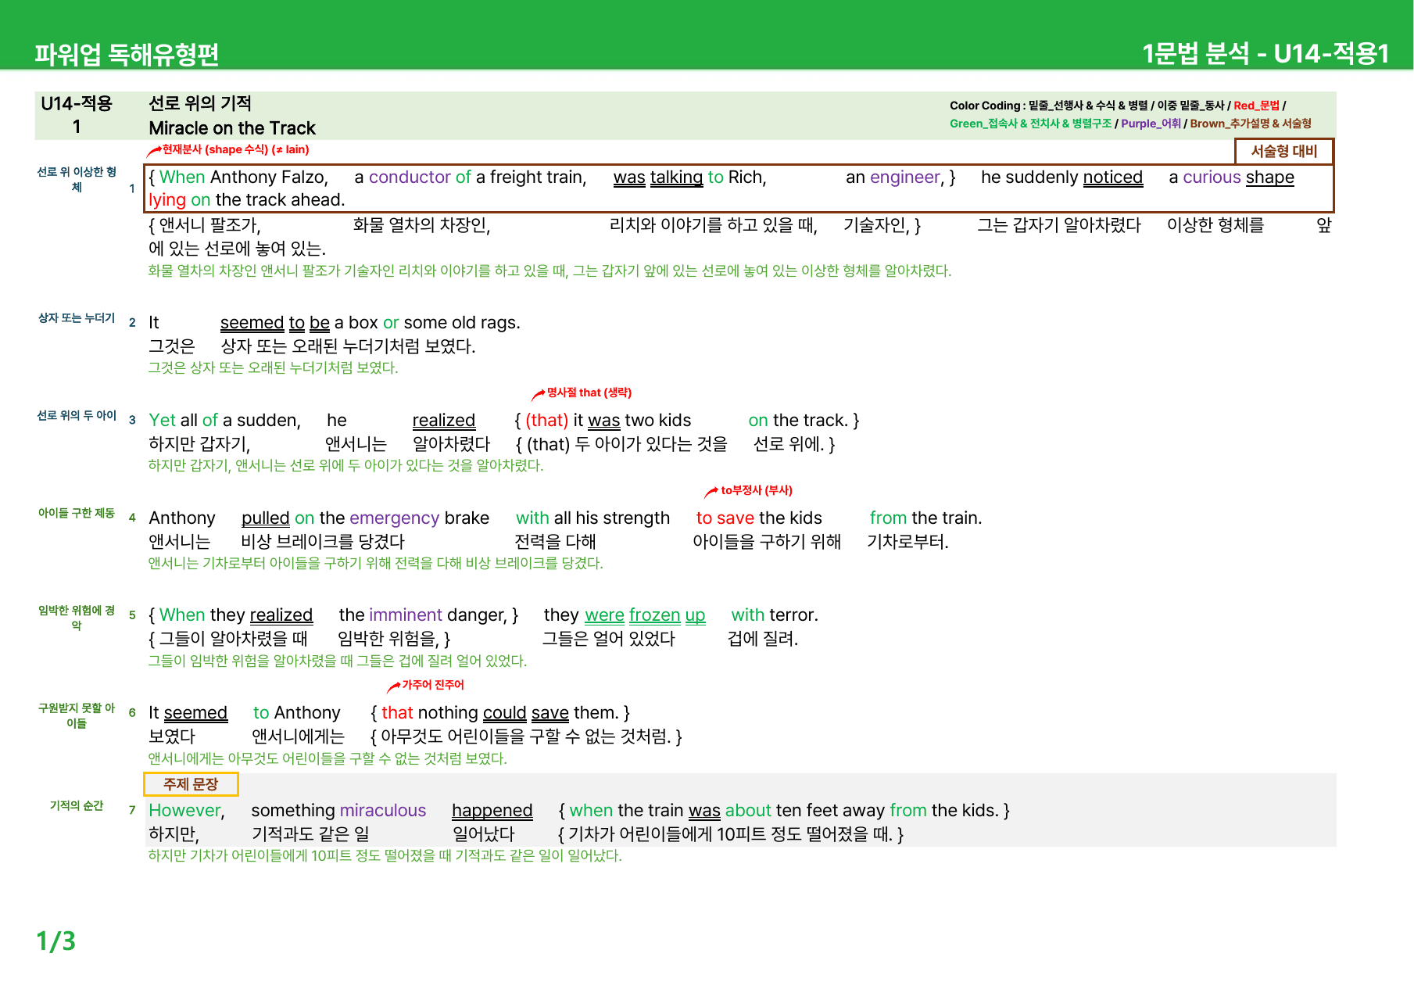
Task: Click 'Brown_추가설명 & 서술형' in the legend
Action: tap(1251, 124)
